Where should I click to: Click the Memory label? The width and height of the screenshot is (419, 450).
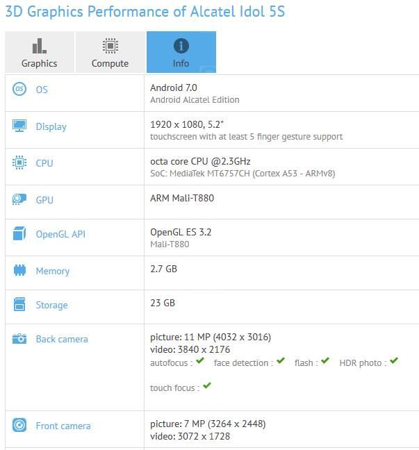pyautogui.click(x=53, y=272)
